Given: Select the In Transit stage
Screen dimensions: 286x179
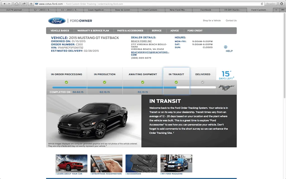Looking at the screenshot, I should tap(177, 74).
